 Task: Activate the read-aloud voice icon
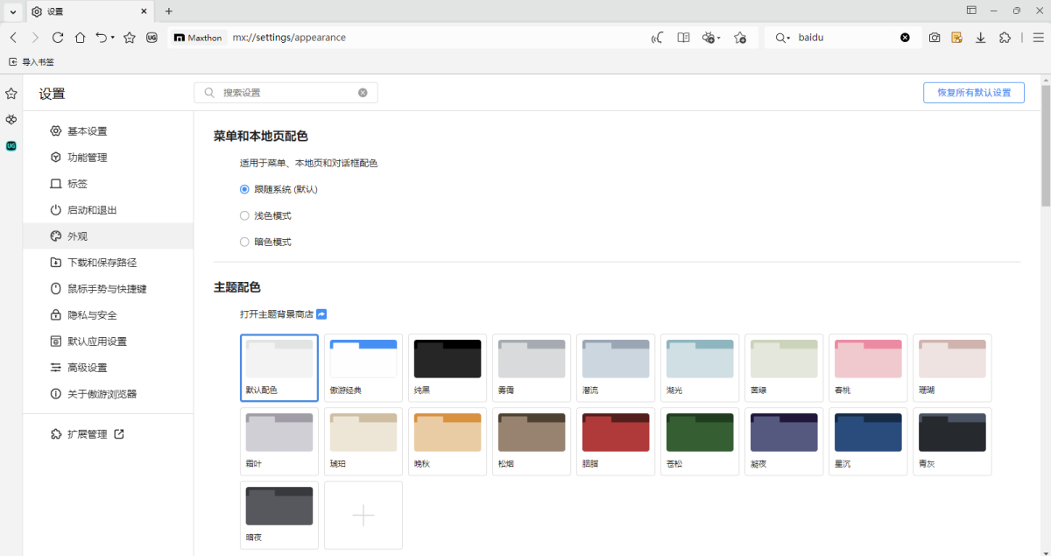pos(657,37)
